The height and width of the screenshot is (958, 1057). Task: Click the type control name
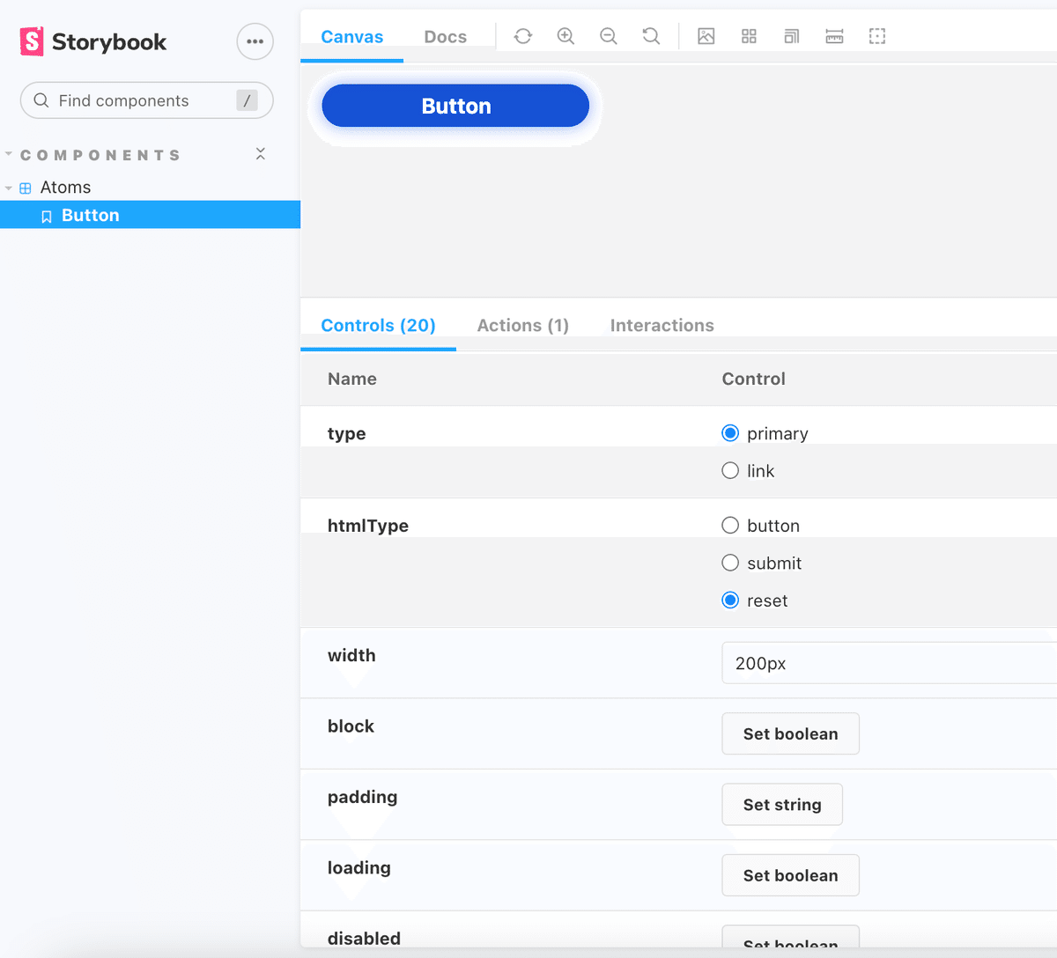pos(346,433)
